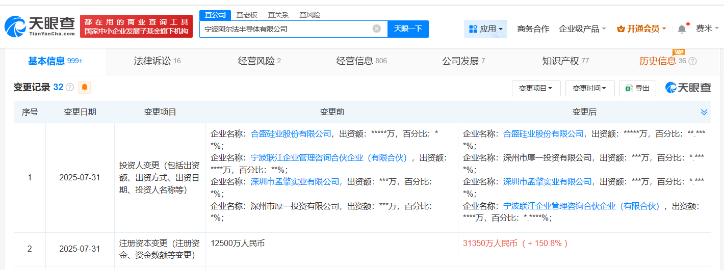Open the 应用 apps dropdown
The width and height of the screenshot is (724, 270).
(x=485, y=29)
